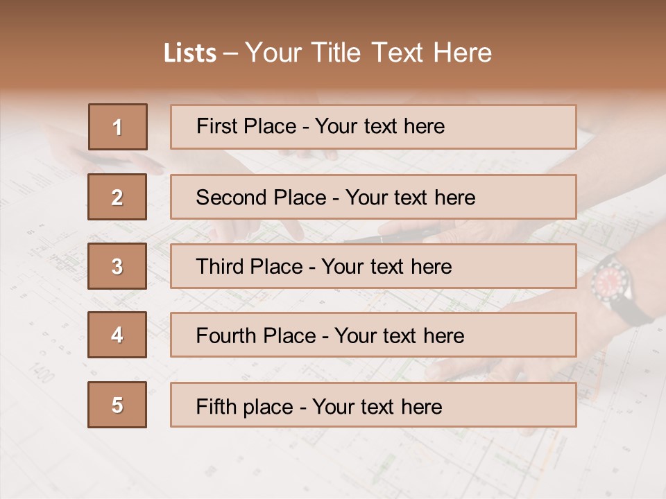Click the word Fifth in the last row
Viewport: 666px width, 499px height.
point(210,406)
